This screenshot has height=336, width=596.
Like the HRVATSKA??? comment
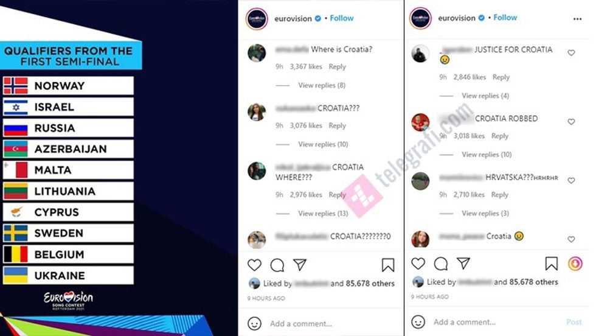click(571, 181)
